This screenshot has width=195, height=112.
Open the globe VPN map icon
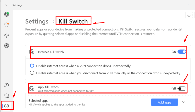7,14
